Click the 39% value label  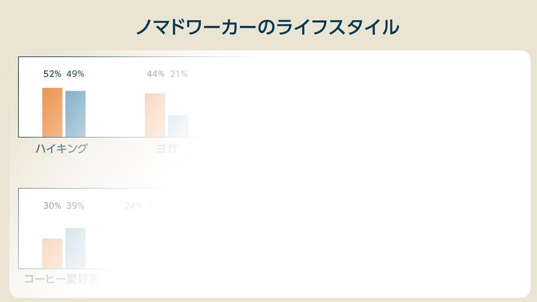pyautogui.click(x=75, y=206)
